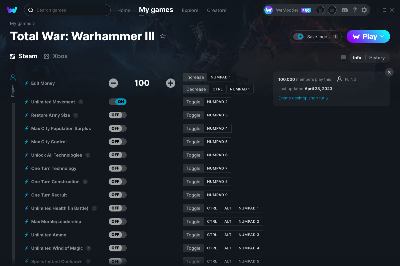Image resolution: width=400 pixels, height=266 pixels.
Task: Click the minus icon for Edit Money
Action: (113, 83)
